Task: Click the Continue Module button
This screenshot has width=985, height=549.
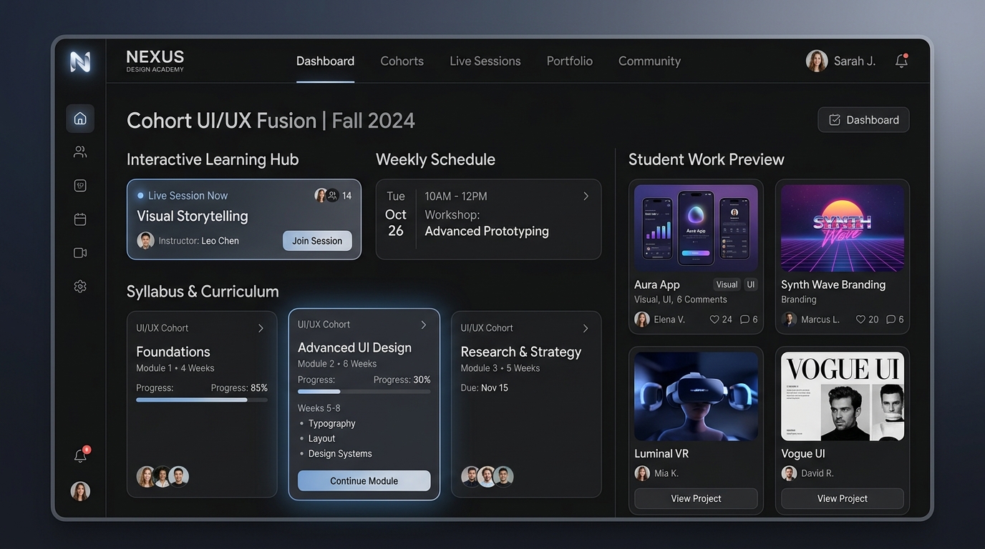Action: 364,481
